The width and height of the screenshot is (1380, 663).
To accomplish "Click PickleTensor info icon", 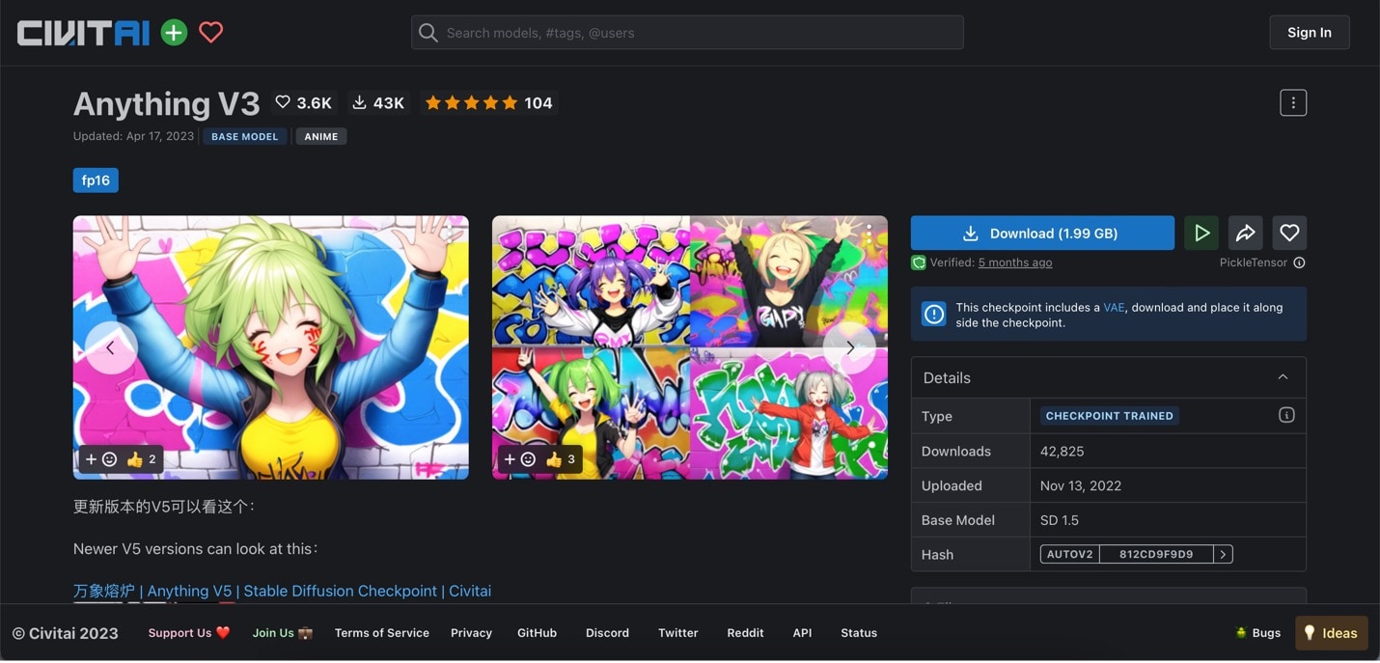I will tap(1299, 262).
